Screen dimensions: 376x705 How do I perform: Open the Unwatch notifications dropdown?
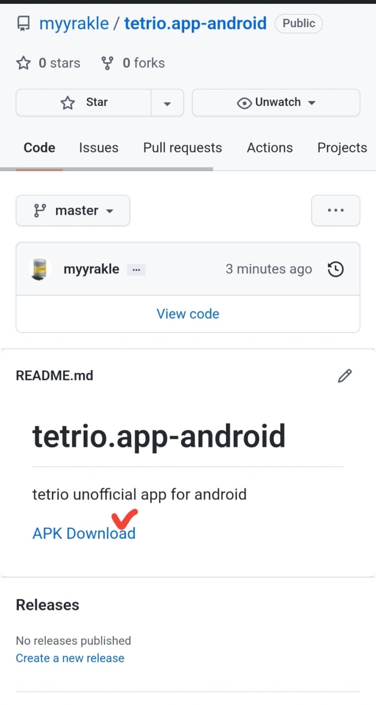pyautogui.click(x=276, y=103)
